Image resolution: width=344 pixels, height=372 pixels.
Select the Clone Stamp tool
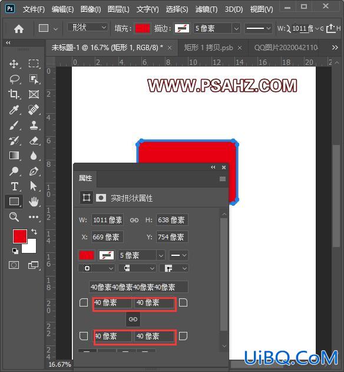click(x=34, y=125)
